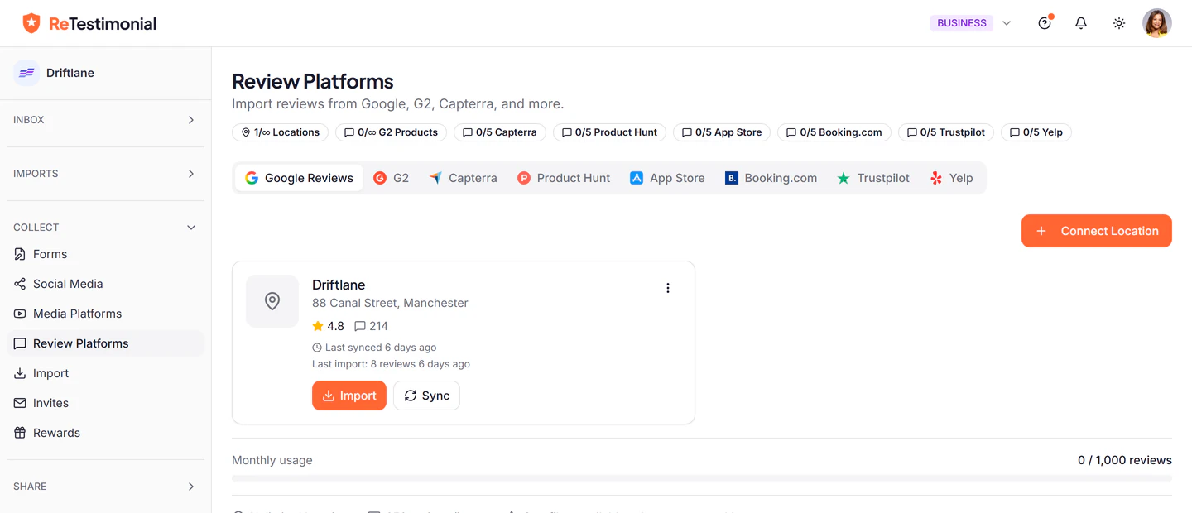Open notifications bell
Screen dimensions: 1192x513
click(1081, 23)
